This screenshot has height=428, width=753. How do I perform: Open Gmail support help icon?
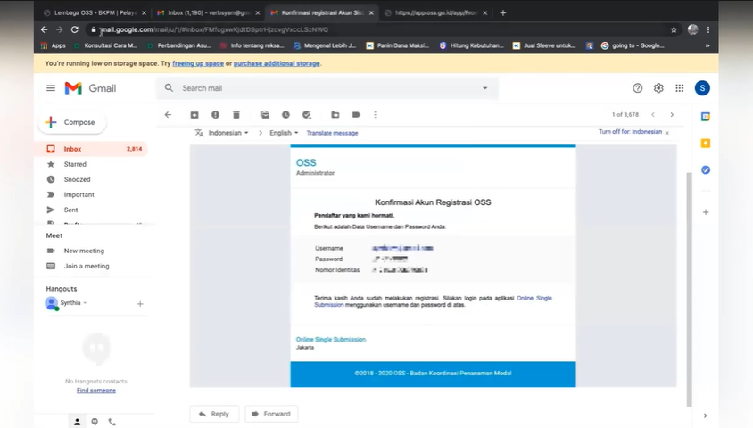pyautogui.click(x=637, y=88)
